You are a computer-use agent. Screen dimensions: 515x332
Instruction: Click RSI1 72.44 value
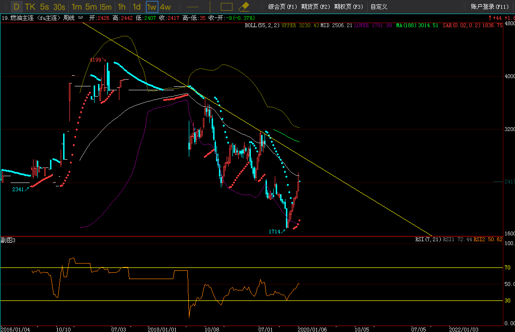(457, 239)
